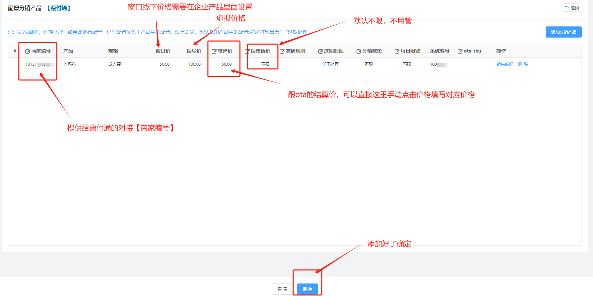Click the 不限 value under 指定售价
593x296 pixels.
pyautogui.click(x=265, y=64)
